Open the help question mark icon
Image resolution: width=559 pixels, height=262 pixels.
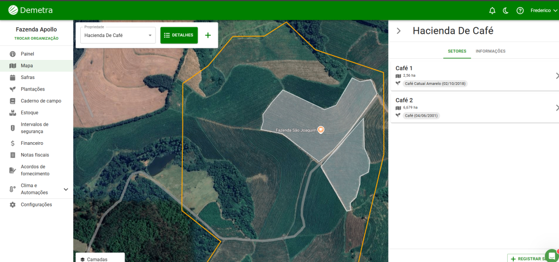[x=520, y=10]
